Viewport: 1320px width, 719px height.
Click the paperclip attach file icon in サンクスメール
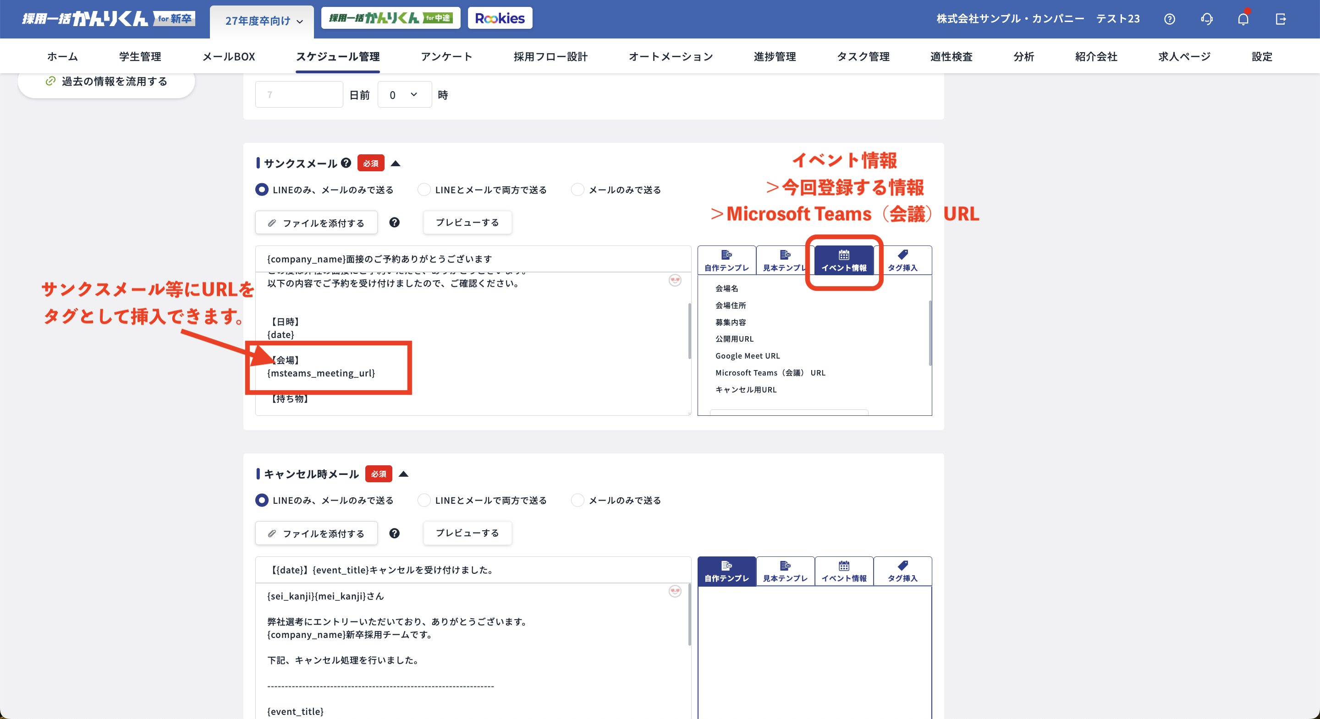click(x=272, y=222)
